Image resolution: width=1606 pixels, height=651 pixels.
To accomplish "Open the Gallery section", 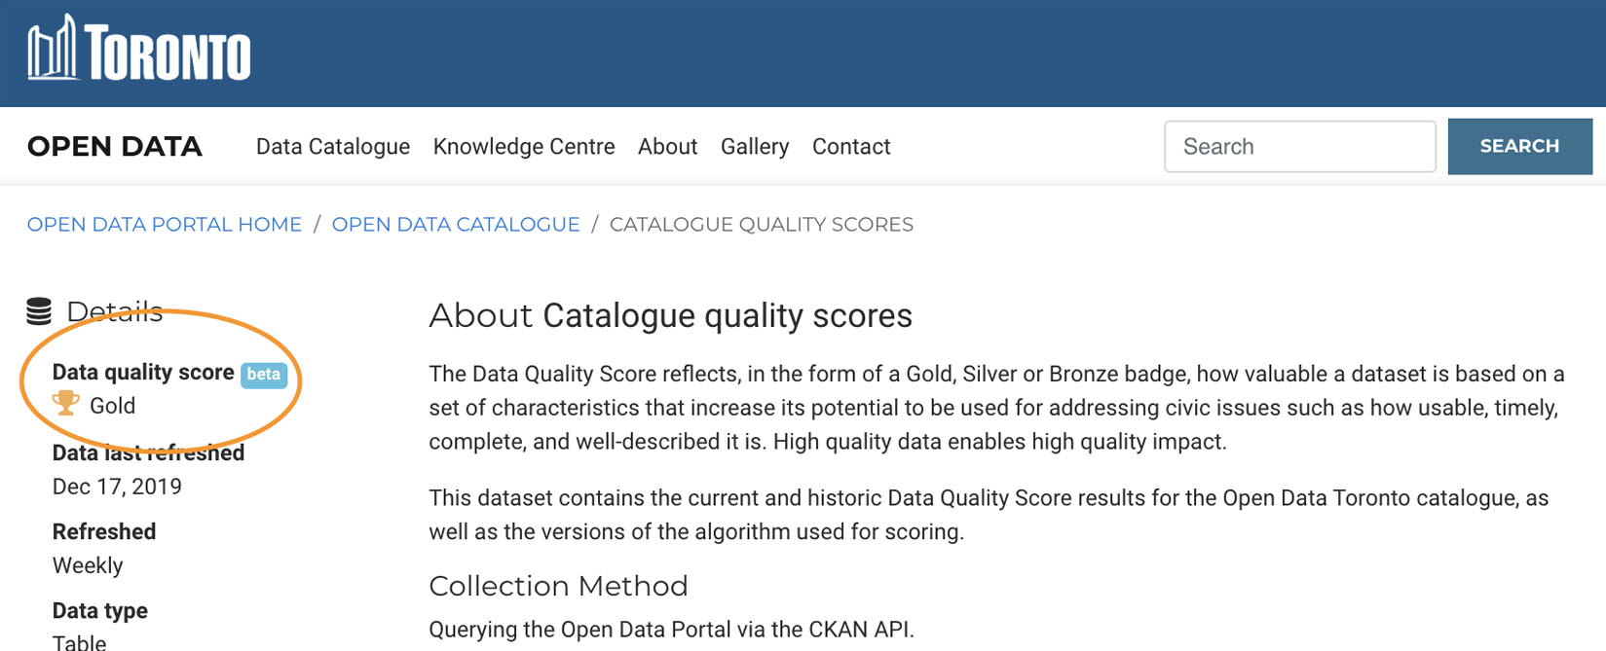I will [x=755, y=146].
